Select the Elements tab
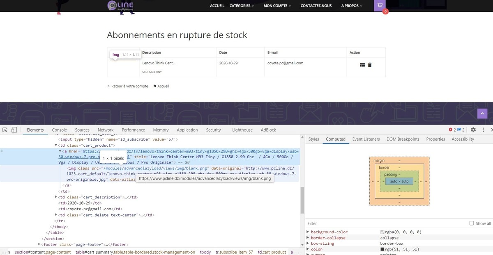Screen dimensions: 493x255 [x=35, y=130]
